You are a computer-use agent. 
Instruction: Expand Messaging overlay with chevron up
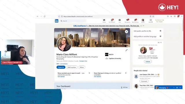tap(180, 88)
